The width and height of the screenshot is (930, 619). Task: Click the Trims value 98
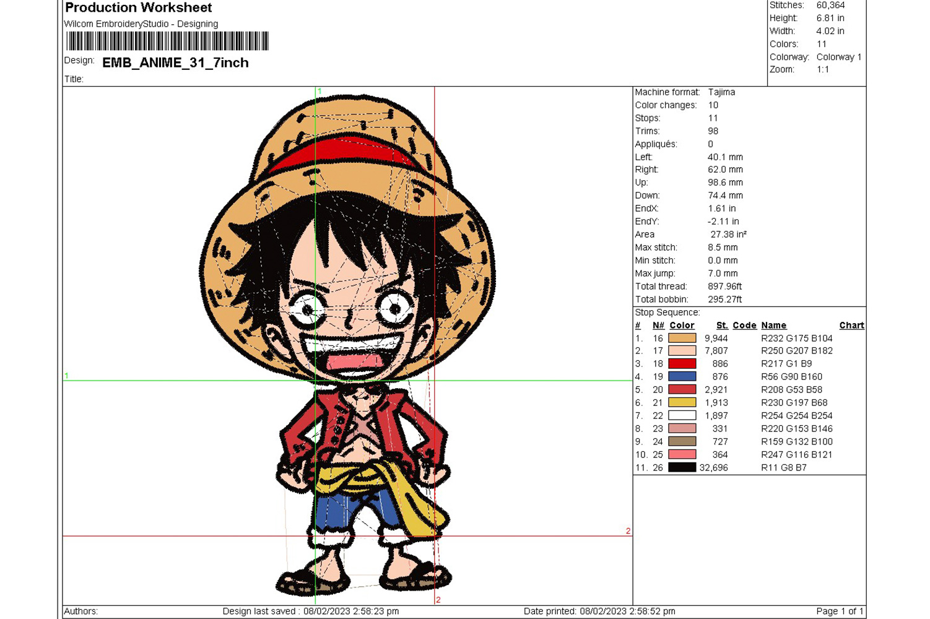[x=713, y=131]
